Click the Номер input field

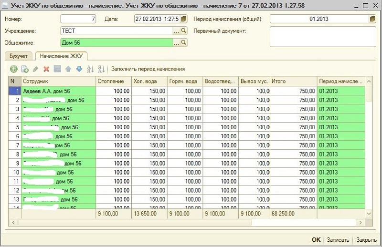(x=78, y=19)
